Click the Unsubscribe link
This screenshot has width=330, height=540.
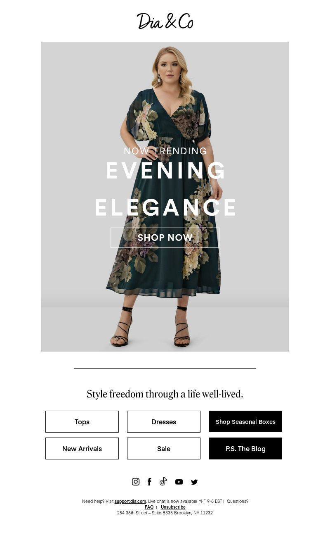coord(173,507)
